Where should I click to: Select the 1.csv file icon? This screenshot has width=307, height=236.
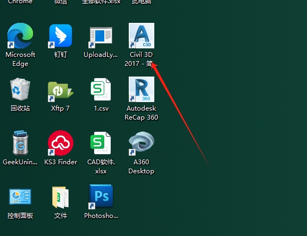coord(101,89)
